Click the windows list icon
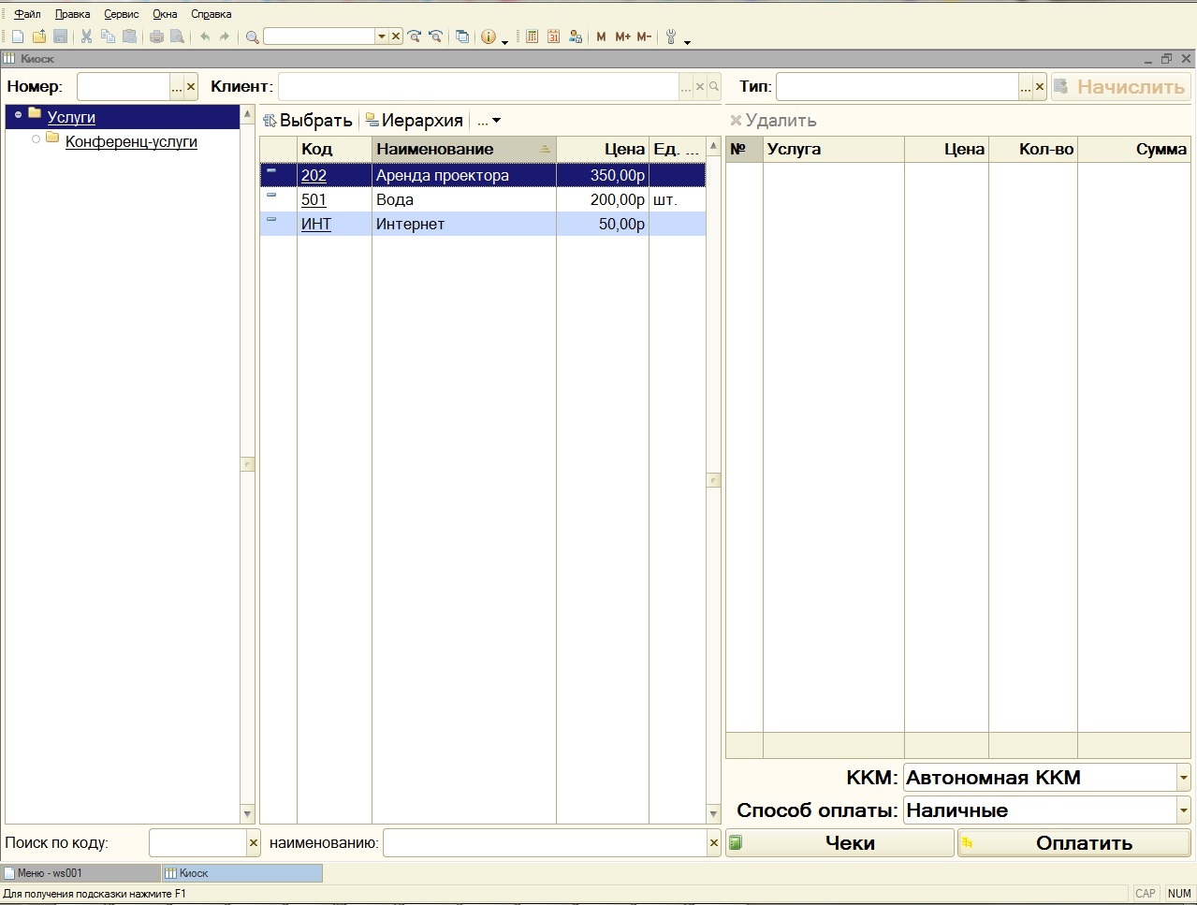Image resolution: width=1197 pixels, height=905 pixels. (x=462, y=36)
